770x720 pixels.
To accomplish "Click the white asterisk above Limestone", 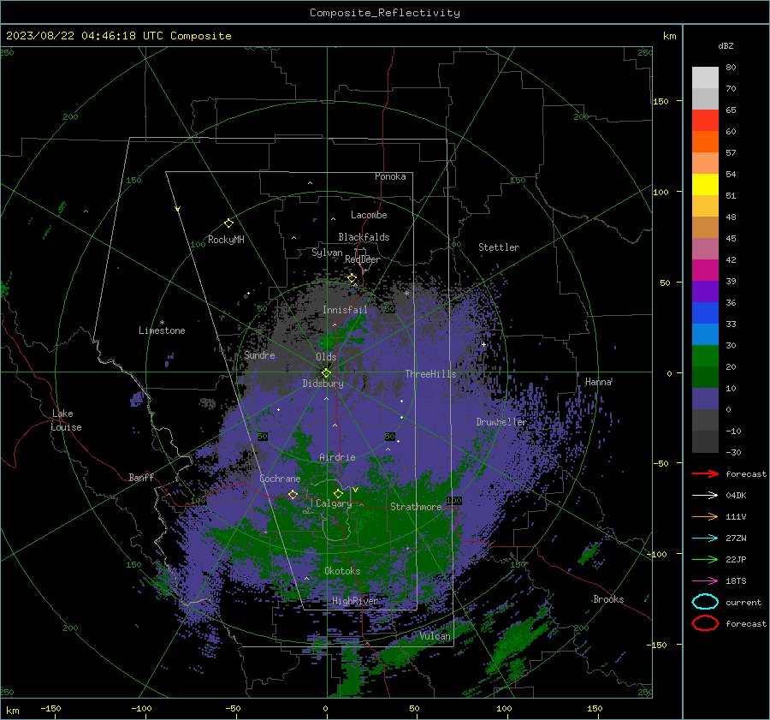I will 162,323.
